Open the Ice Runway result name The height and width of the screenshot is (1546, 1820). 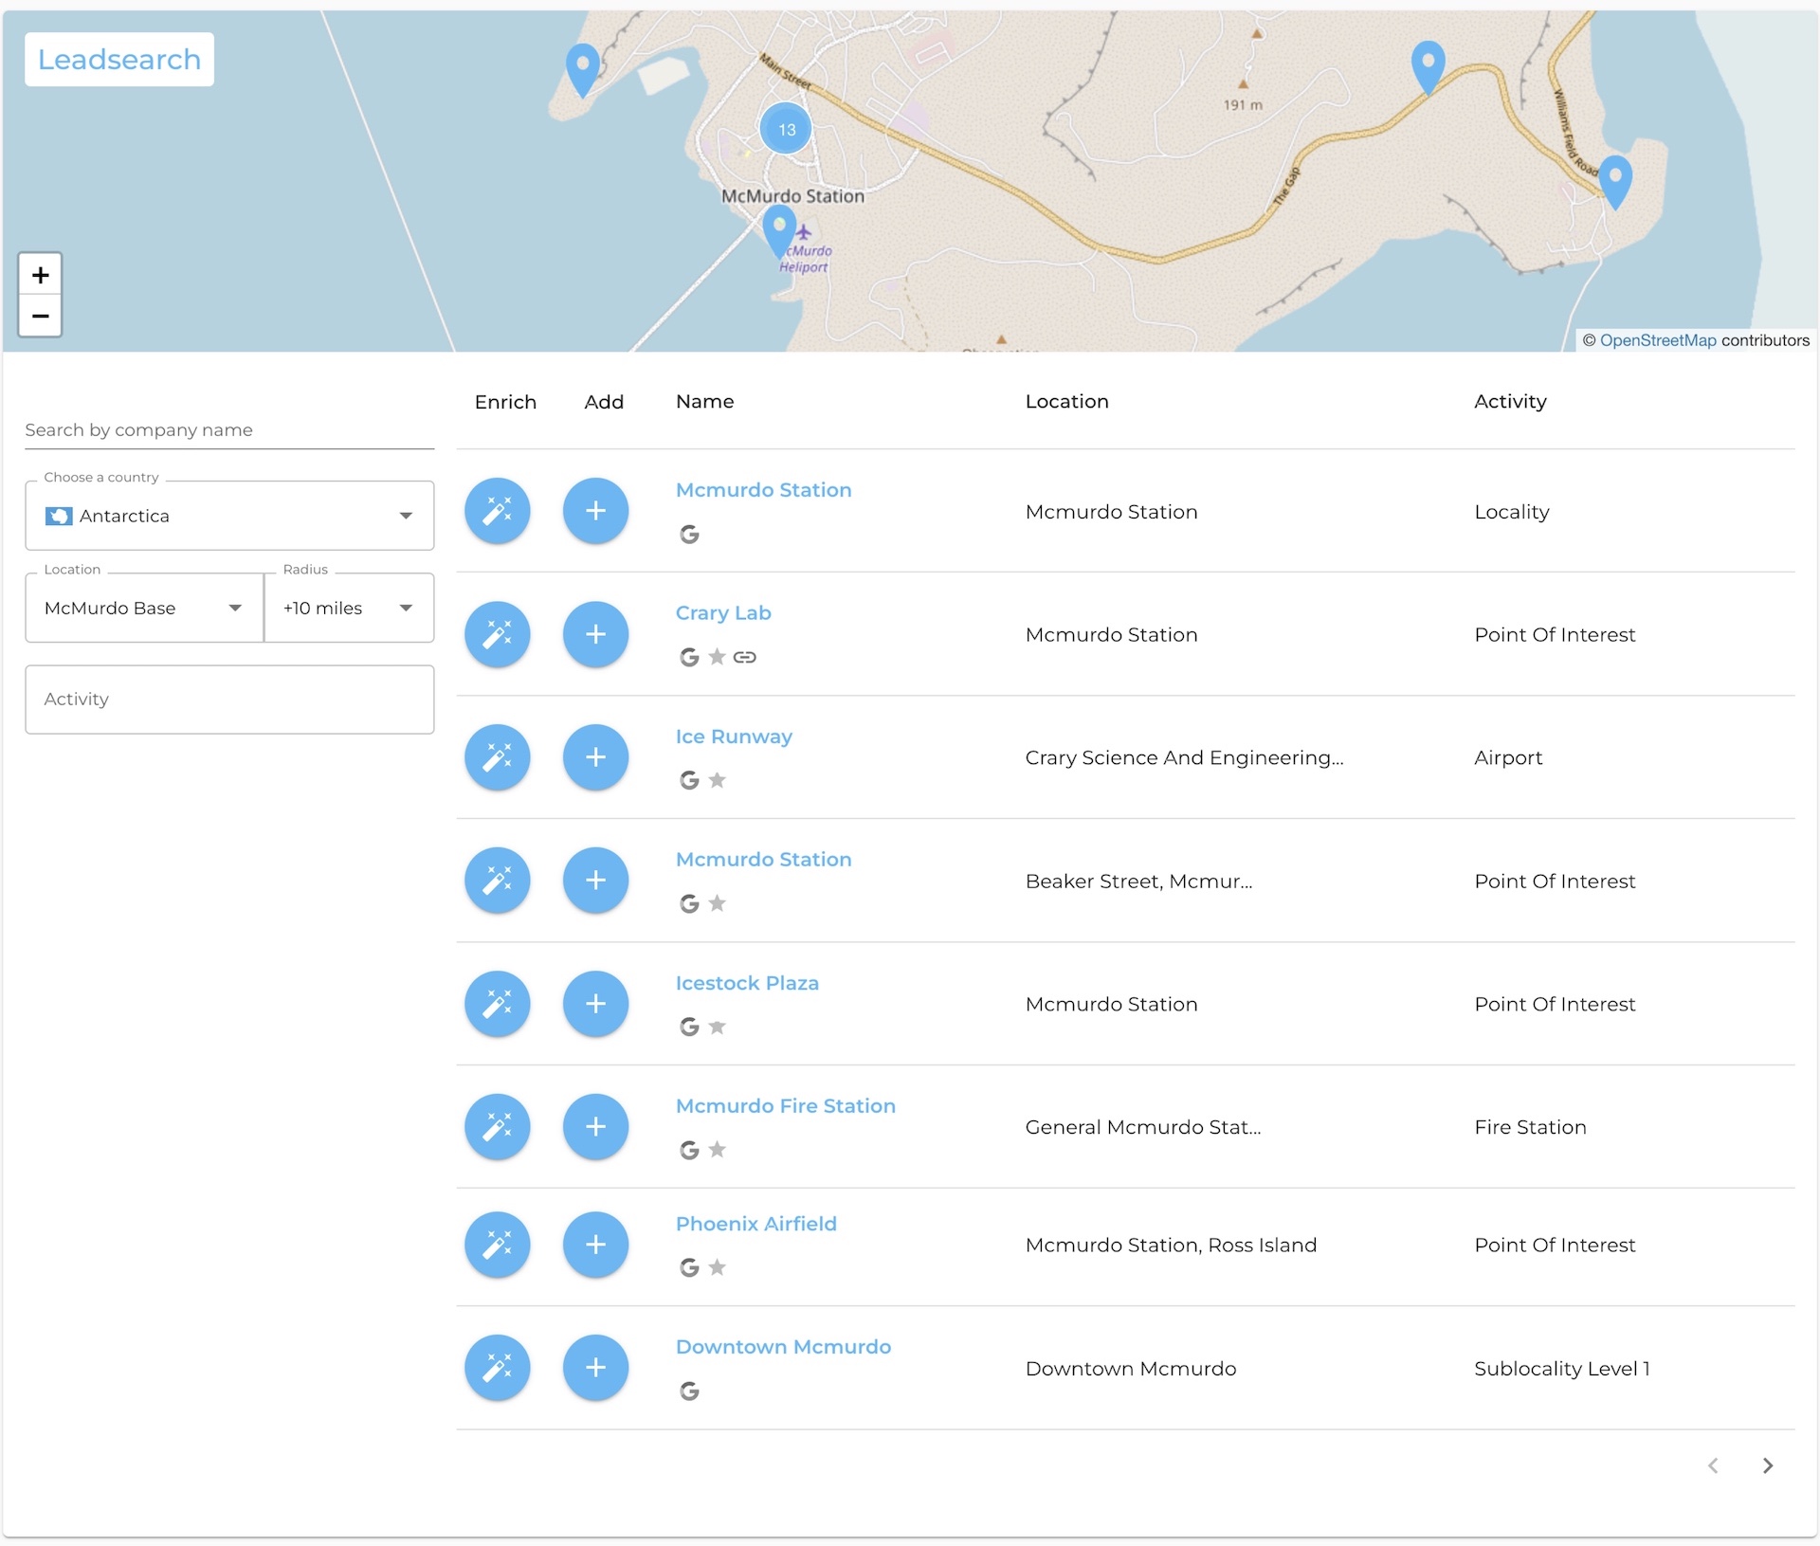734,737
